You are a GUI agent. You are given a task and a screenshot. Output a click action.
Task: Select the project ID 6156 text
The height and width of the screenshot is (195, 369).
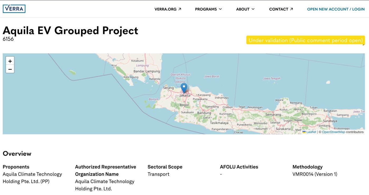[8, 39]
